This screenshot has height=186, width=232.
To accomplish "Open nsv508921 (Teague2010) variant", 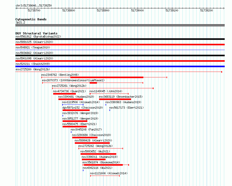I will (x=33, y=47).
